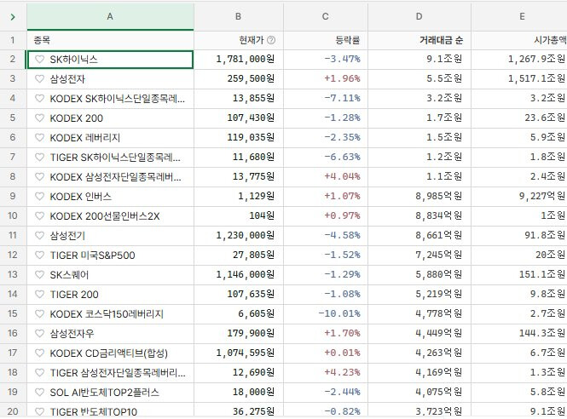Toggle heart for KODEX CD금리액티브(합성)
This screenshot has width=567, height=419.
[x=39, y=353]
